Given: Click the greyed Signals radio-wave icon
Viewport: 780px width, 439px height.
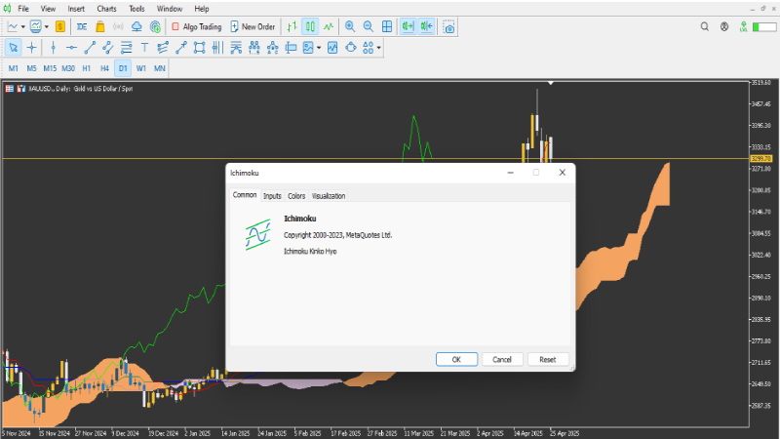Looking at the screenshot, I should click(x=118, y=27).
